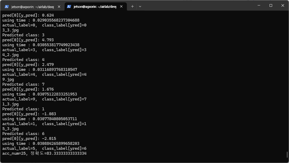This screenshot has width=289, height=163.
Task: Click the "pred[0][y_pred]: -1.083" line
Action: [x=29, y=114]
